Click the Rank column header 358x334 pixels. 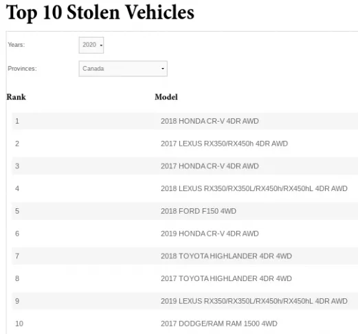(16, 97)
